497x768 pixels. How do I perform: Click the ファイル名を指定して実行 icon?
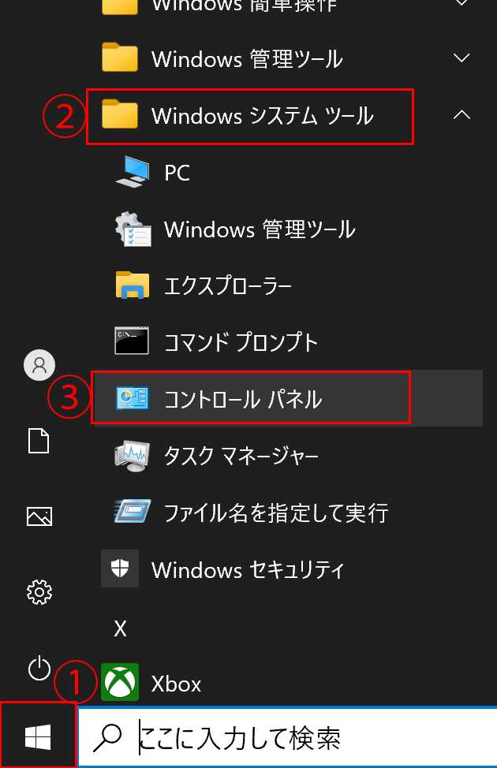(x=133, y=512)
